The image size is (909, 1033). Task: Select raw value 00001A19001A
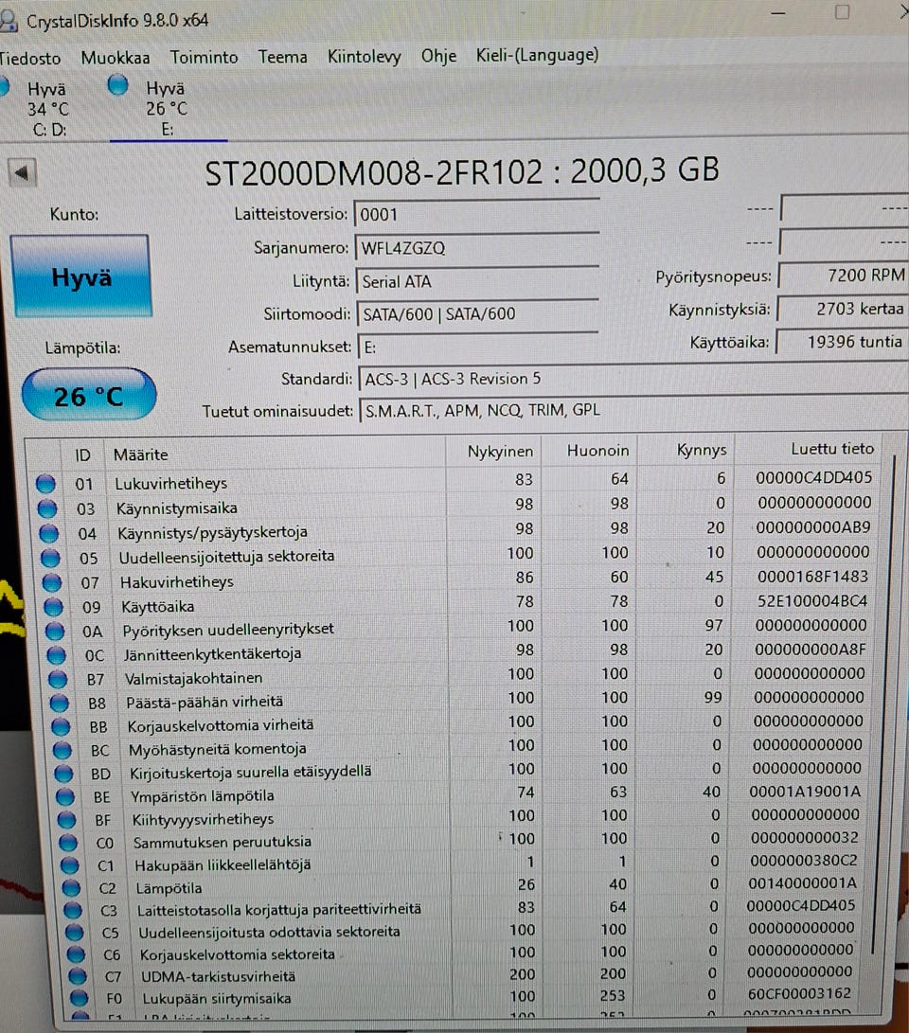pyautogui.click(x=805, y=792)
